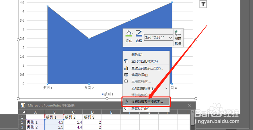This screenshot has height=130, width=253.
Task: Click cell with value 2.5
Action: coord(54,127)
